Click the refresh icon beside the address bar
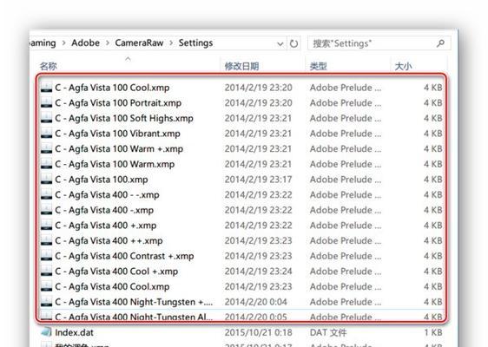 [x=293, y=43]
